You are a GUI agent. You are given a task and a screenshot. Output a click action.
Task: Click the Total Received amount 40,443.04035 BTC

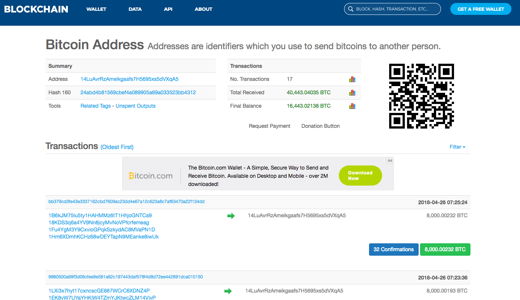pyautogui.click(x=309, y=92)
